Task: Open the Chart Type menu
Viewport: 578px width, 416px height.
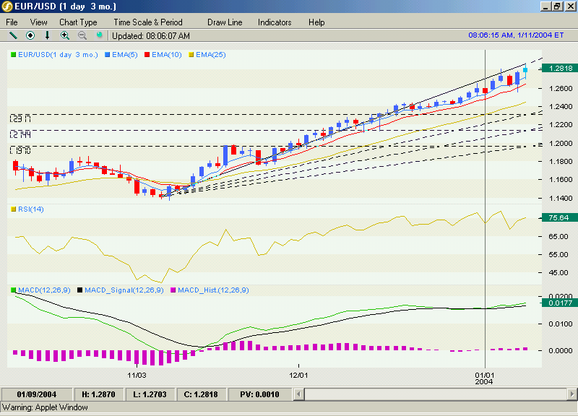Action: 78,22
